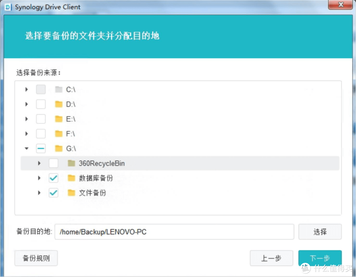Click the G:\ drive folder icon

(x=58, y=148)
